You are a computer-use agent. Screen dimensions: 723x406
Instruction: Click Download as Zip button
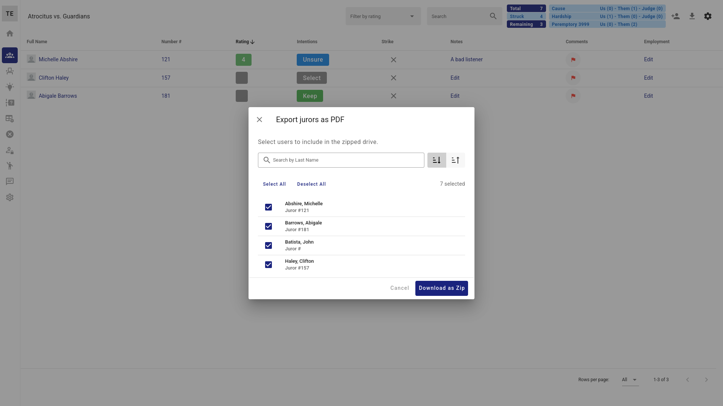click(x=442, y=288)
